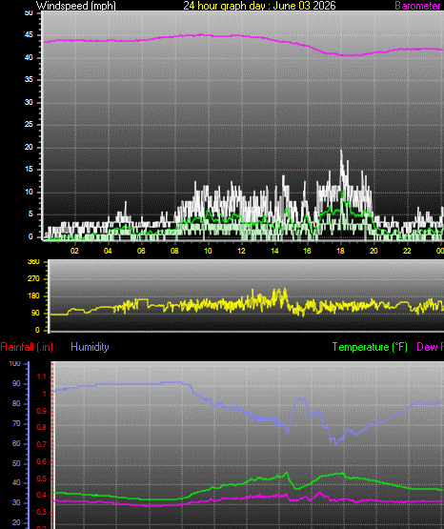Viewport: 444px width, 529px height.
Task: Pick the blue 70 mark on humidity axis
Action: [x=16, y=424]
